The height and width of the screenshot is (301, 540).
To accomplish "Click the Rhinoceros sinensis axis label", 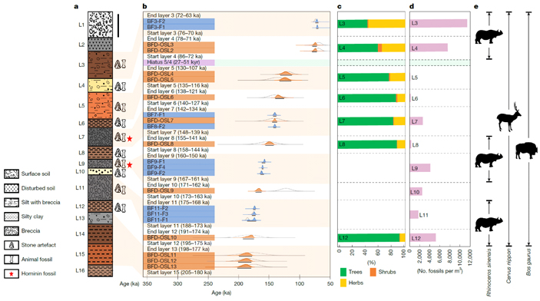I will 489,273.
